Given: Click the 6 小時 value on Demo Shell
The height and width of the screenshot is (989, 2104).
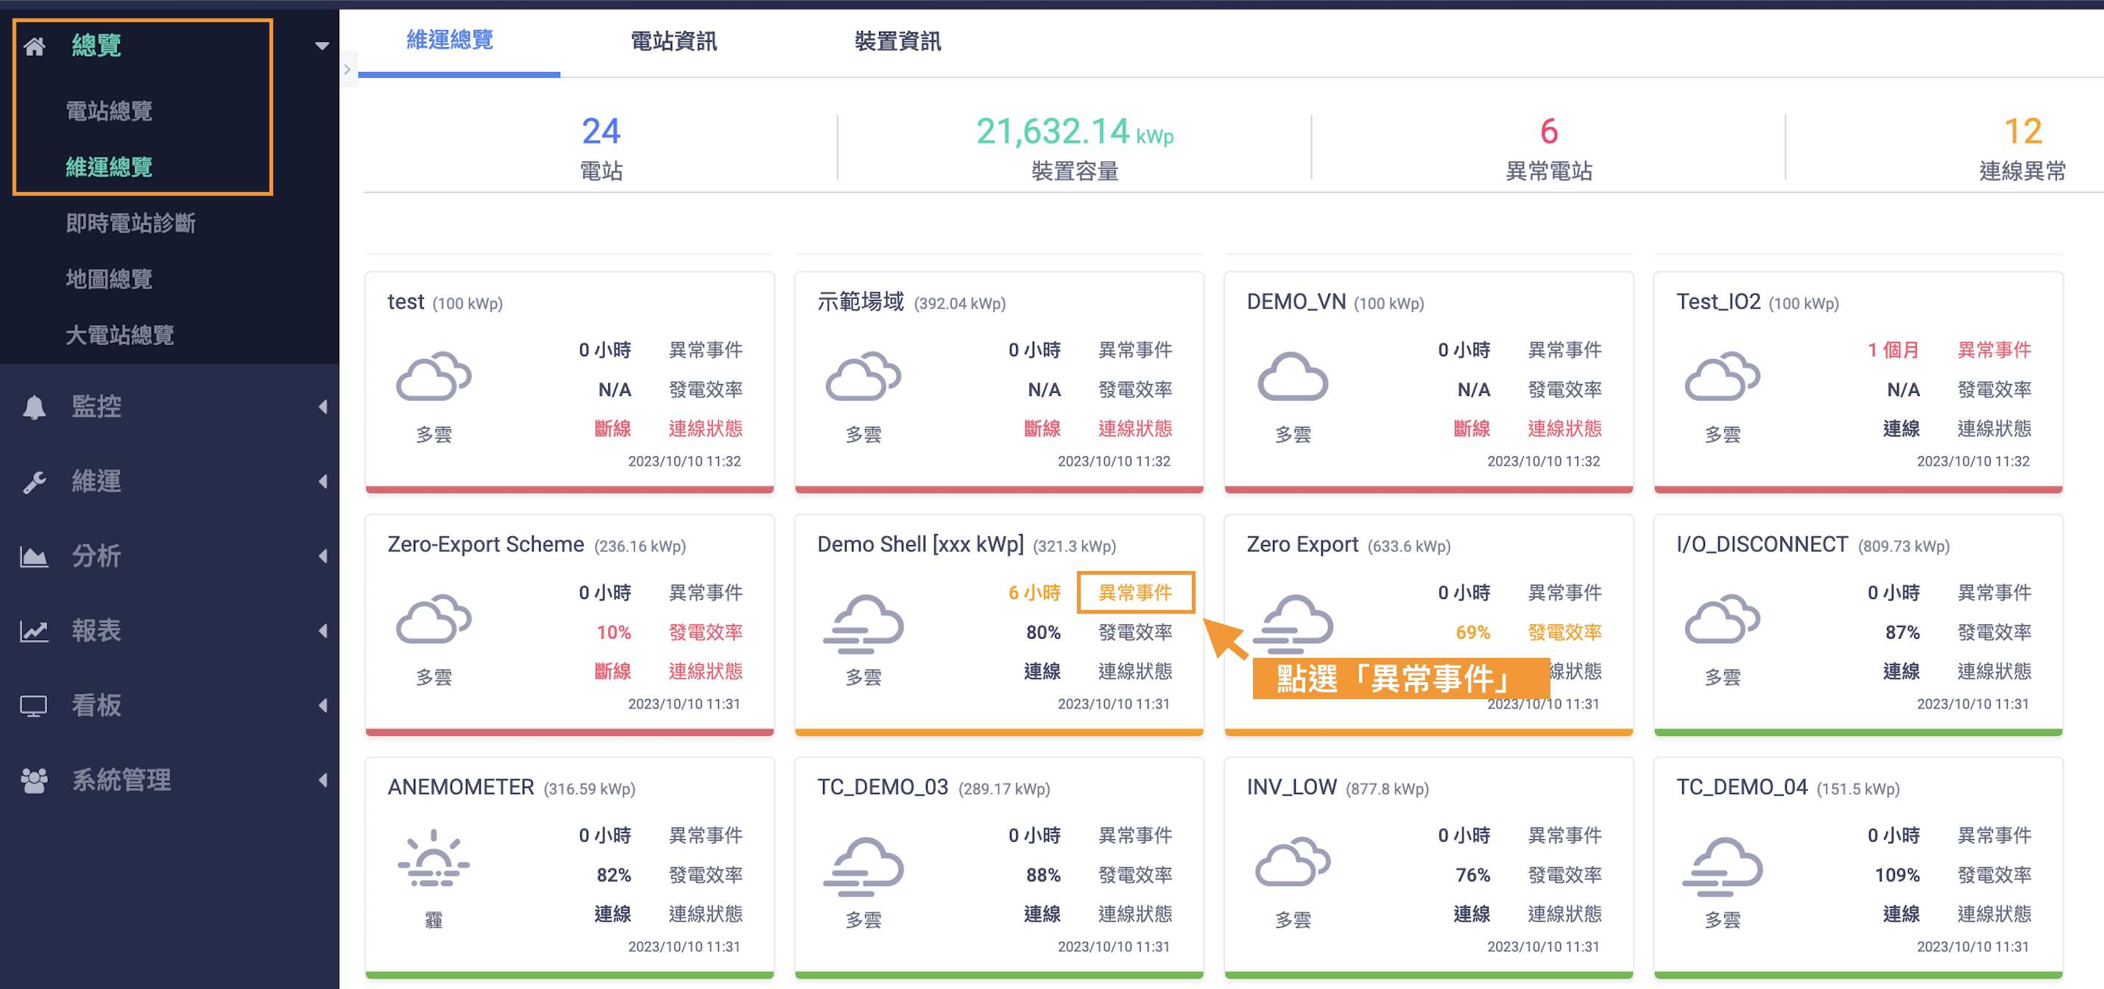Looking at the screenshot, I should point(1035,593).
